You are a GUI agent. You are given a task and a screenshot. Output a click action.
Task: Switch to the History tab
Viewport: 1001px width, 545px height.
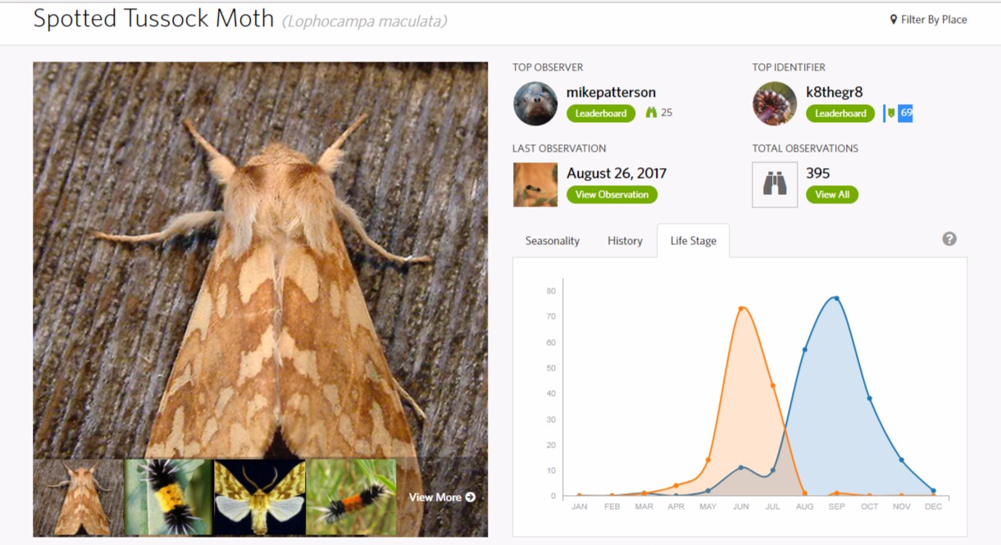pos(625,241)
